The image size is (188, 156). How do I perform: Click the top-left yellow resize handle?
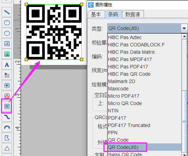(x=26, y=5)
